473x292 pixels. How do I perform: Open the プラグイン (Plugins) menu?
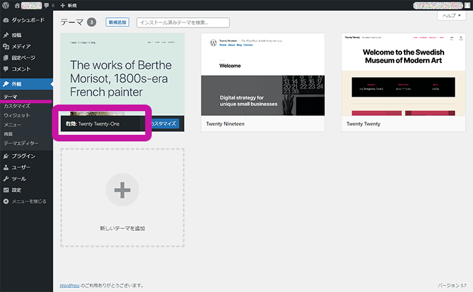(x=24, y=156)
